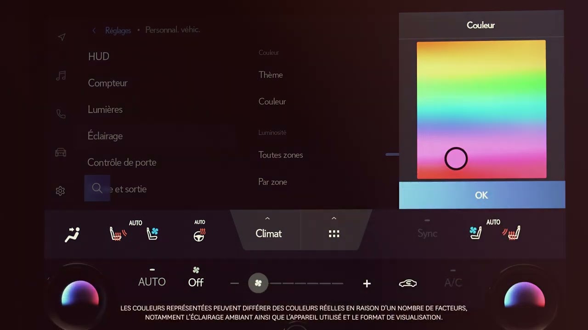Toggle the fan Off button
Screen dimensions: 588x330
[196, 281]
